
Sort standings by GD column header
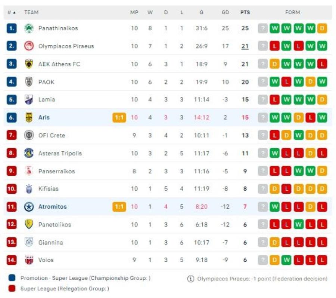coord(225,12)
